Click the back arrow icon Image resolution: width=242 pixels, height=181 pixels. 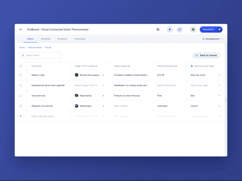tap(21, 29)
